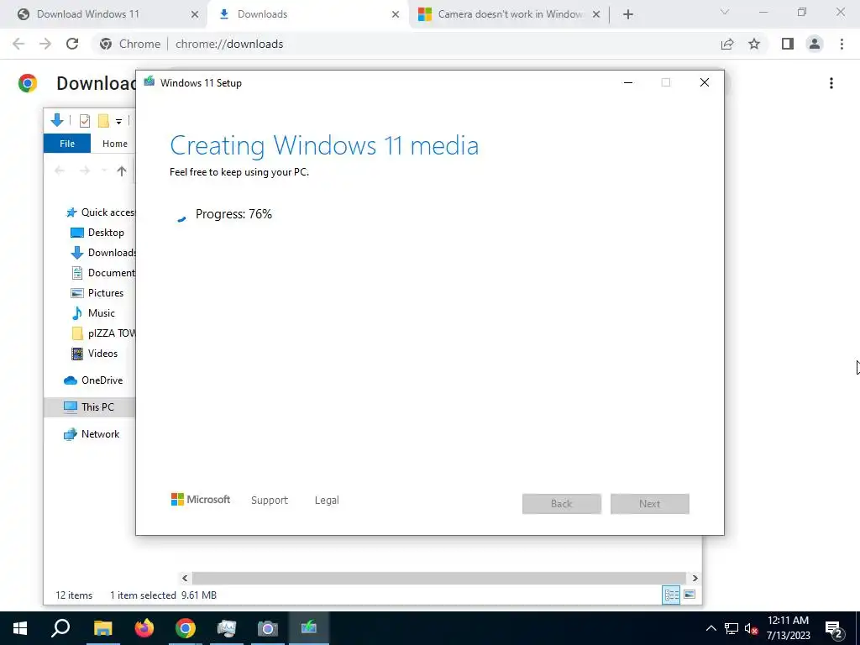Click Back button in Setup
This screenshot has height=645, width=860.
(562, 504)
